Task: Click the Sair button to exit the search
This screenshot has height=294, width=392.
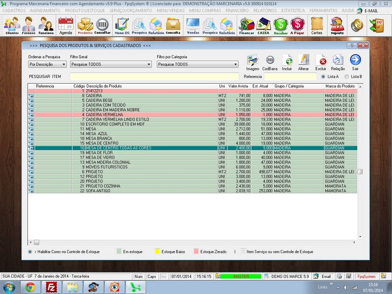Action: [x=355, y=60]
